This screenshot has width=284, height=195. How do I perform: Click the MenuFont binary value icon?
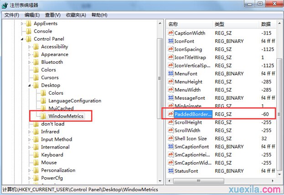tap(170, 73)
